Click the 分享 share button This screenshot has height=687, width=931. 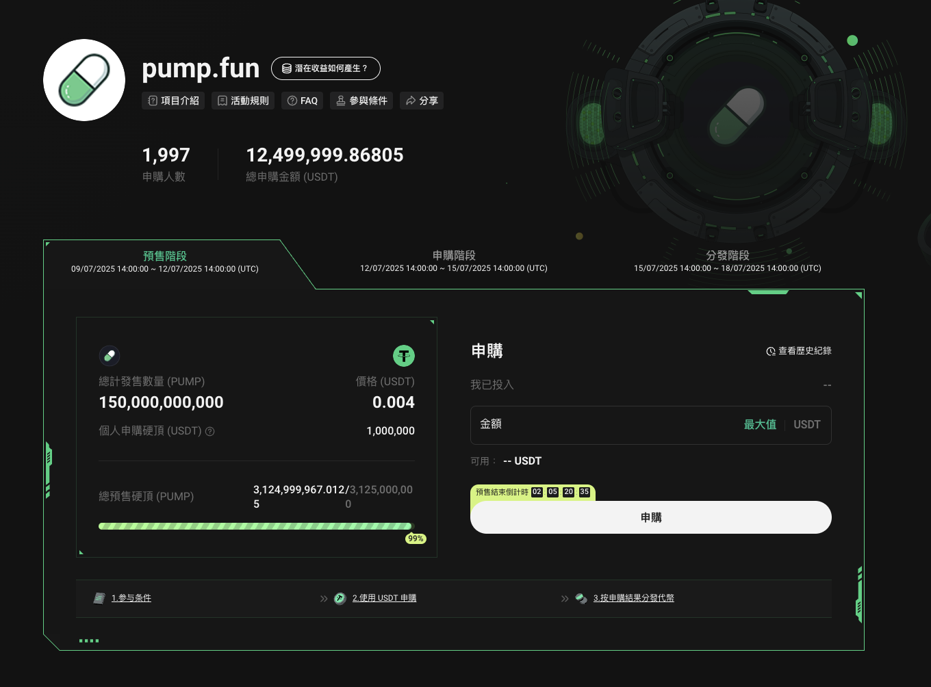pyautogui.click(x=422, y=101)
